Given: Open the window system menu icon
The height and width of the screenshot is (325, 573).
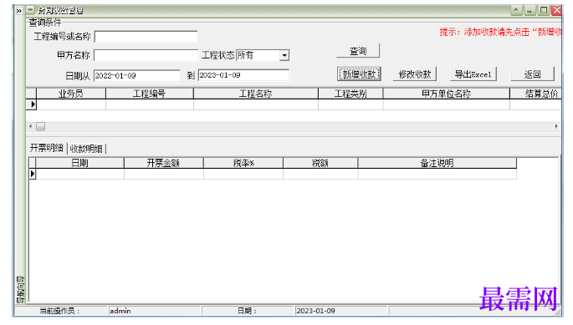Looking at the screenshot, I should pos(31,10).
